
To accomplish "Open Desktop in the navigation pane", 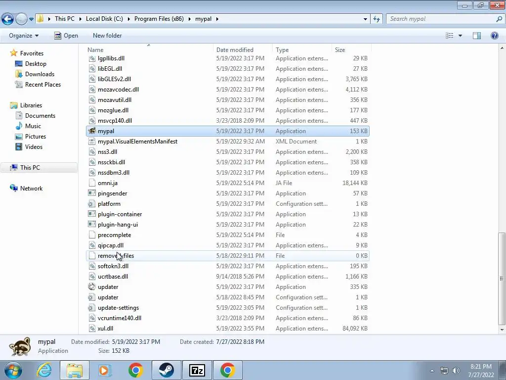I will (x=36, y=64).
